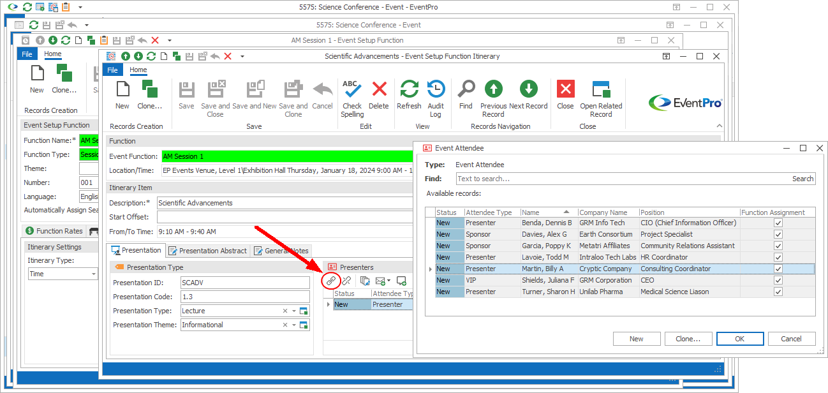Screen dimensions: 828x393
Task: Sort by Name column header
Action: [x=549, y=212]
